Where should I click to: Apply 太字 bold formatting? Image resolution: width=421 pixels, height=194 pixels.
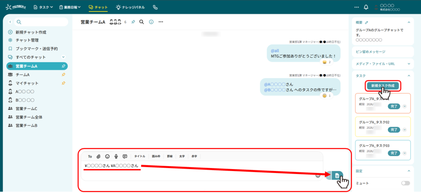pyautogui.click(x=182, y=157)
